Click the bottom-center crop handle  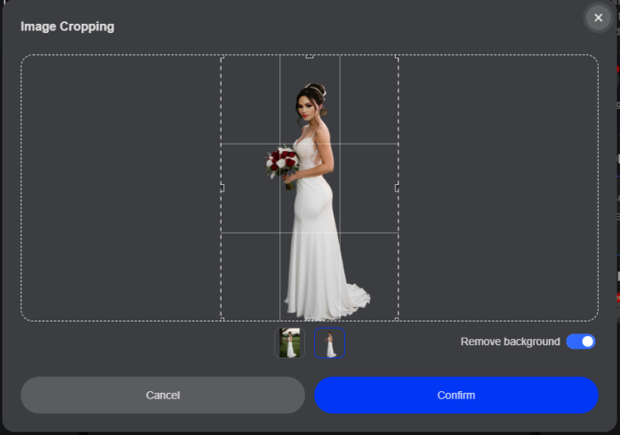pos(310,319)
